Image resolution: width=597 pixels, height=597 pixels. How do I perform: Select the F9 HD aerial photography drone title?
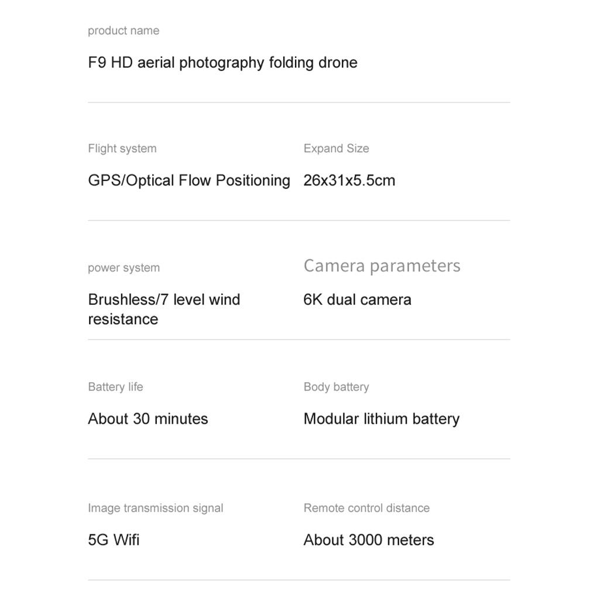(222, 63)
